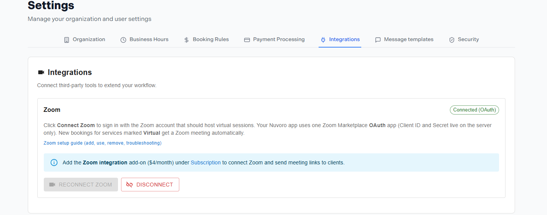Click the Business Hours clock icon
Image resolution: width=547 pixels, height=215 pixels.
(x=123, y=40)
